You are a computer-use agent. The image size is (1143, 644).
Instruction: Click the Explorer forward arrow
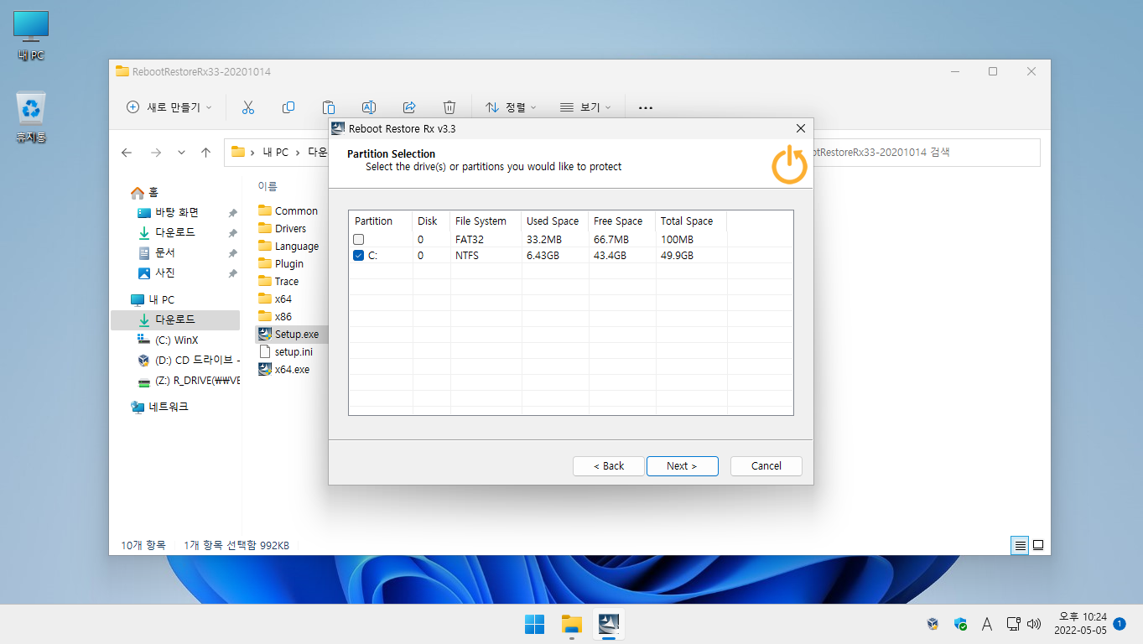pyautogui.click(x=155, y=153)
